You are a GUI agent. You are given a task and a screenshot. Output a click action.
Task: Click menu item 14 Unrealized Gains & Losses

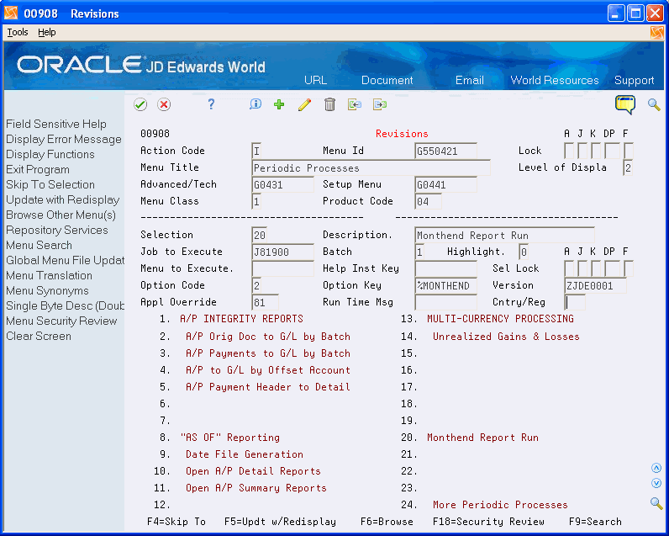pyautogui.click(x=506, y=337)
